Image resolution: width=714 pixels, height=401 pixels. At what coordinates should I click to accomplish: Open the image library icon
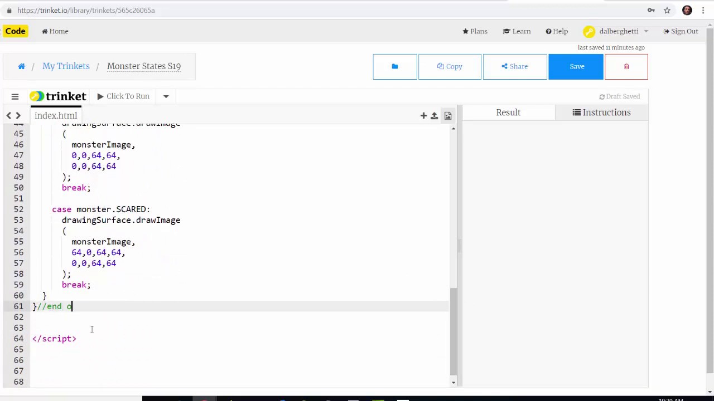coord(448,116)
